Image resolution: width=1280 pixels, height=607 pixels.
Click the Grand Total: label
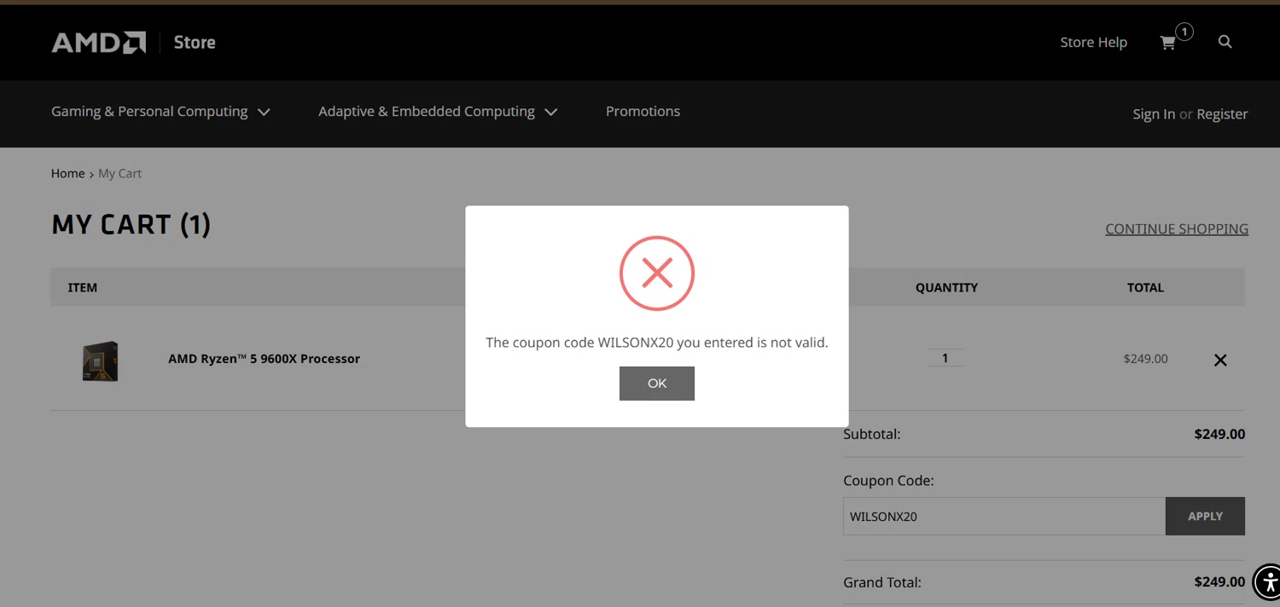882,583
